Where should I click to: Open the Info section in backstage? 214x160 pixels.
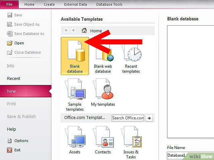tap(11, 66)
